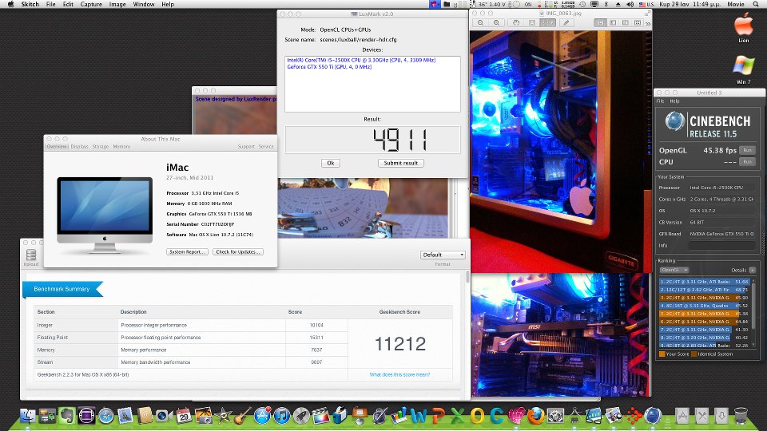
Task: Open iPhoto icon in dock
Action: 204,415
